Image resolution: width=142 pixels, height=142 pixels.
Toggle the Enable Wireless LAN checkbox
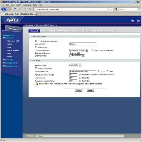(36, 41)
